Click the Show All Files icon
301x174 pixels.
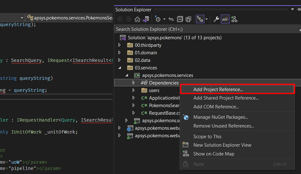[x=188, y=19]
